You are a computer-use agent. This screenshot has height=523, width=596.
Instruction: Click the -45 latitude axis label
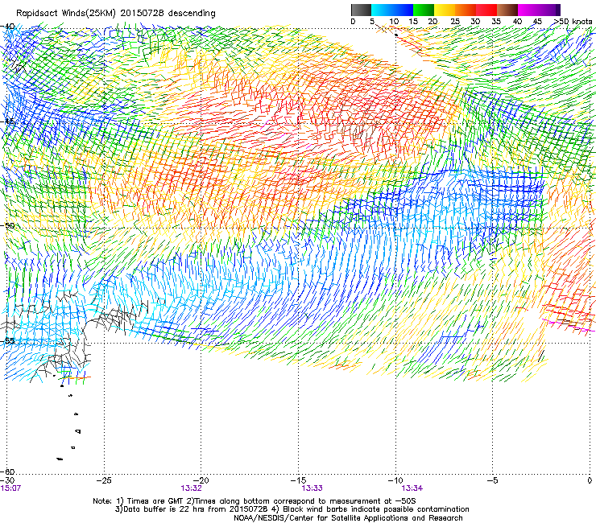[7, 122]
